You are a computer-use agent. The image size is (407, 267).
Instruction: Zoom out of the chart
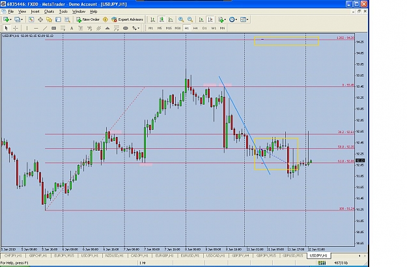[x=190, y=19]
